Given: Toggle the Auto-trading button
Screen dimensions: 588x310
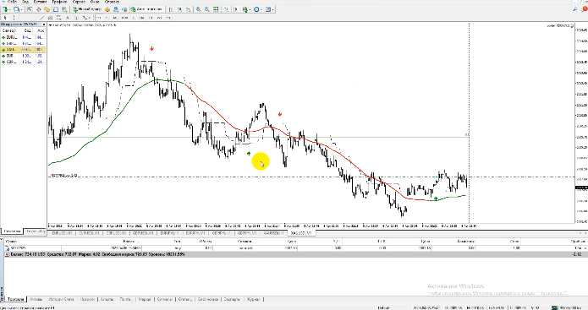Looking at the screenshot, I should point(146,9).
